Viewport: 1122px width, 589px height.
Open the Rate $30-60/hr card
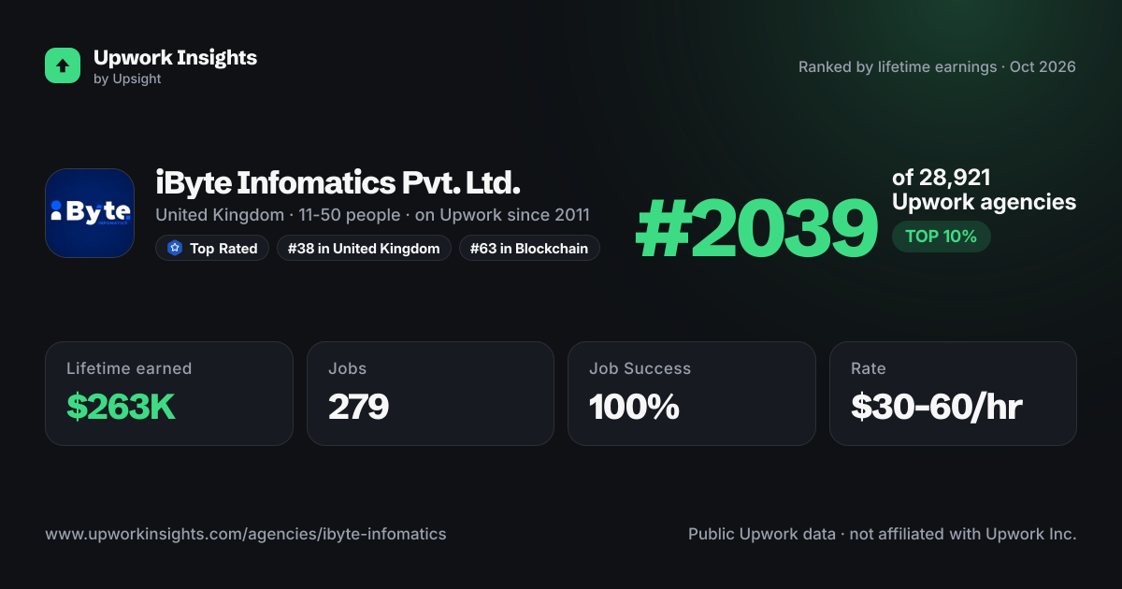point(953,394)
